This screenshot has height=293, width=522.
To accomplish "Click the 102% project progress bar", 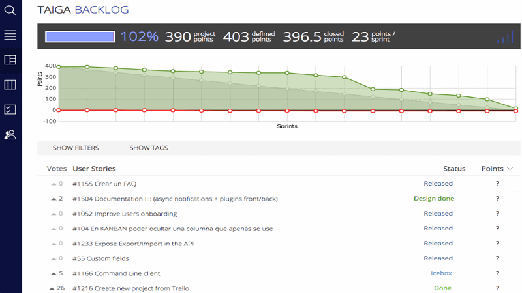I will pos(80,36).
